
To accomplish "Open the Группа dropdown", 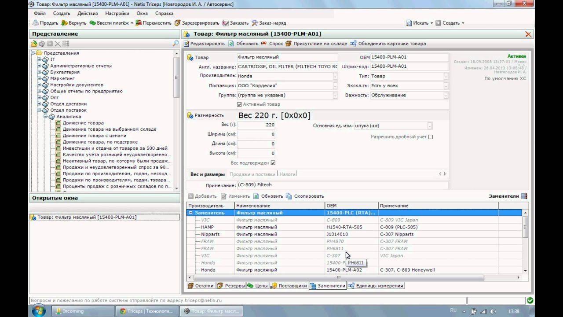I will 335,95.
